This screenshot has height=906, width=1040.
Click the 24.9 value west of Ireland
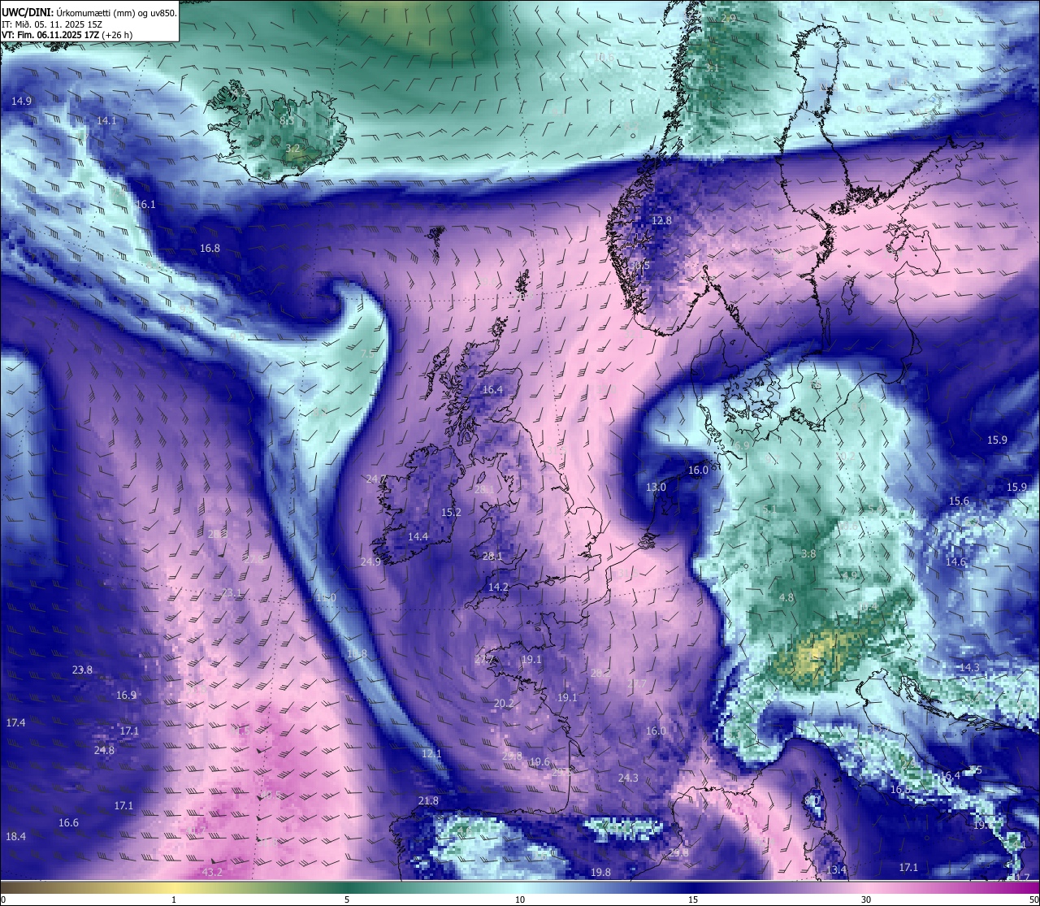coord(370,561)
